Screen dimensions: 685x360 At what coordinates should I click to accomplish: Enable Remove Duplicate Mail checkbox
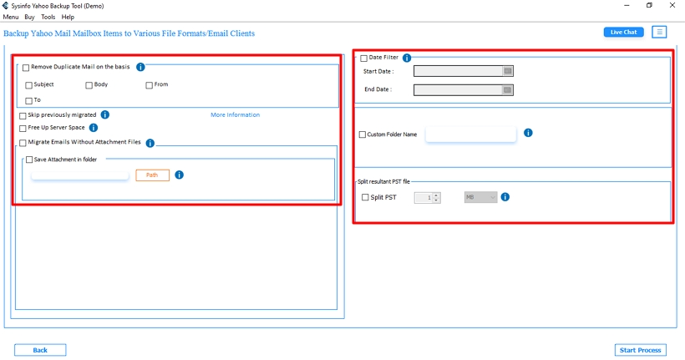click(26, 68)
